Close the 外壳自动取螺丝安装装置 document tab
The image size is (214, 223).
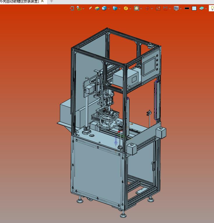tap(42, 1)
